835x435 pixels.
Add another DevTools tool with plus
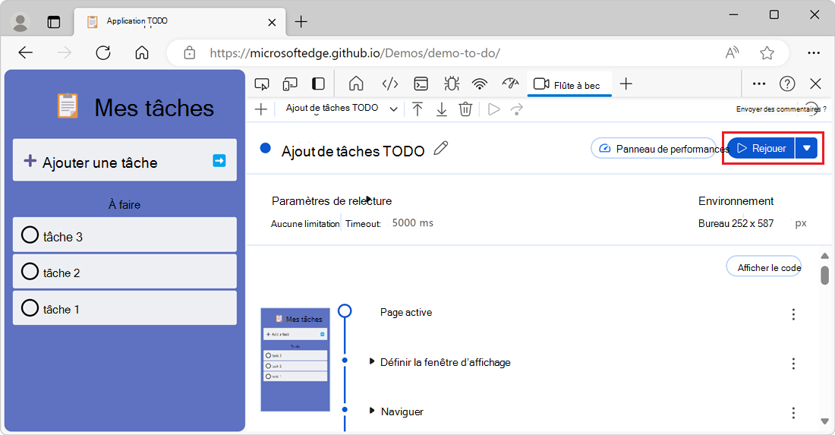point(626,84)
